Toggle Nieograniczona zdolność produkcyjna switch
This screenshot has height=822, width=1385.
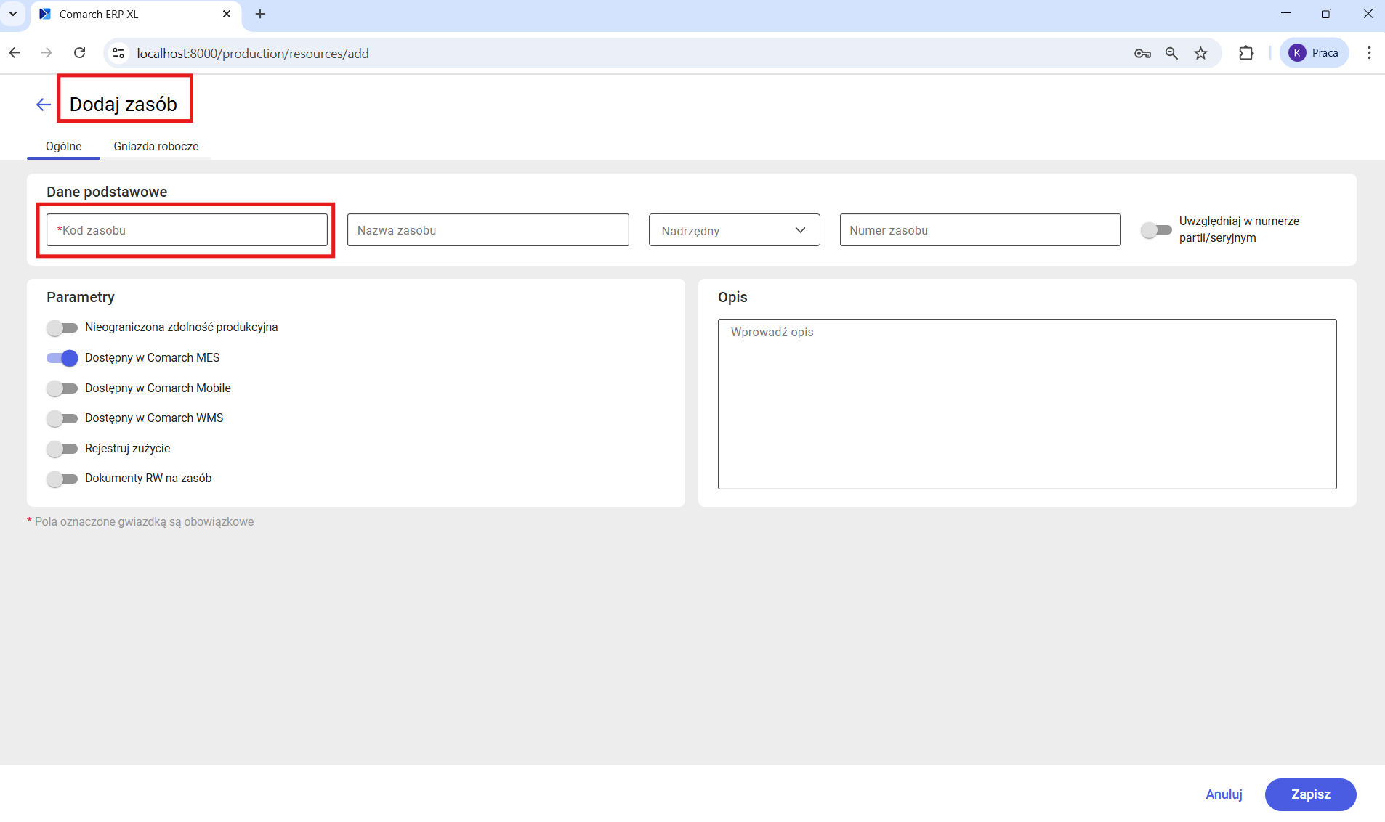coord(62,327)
